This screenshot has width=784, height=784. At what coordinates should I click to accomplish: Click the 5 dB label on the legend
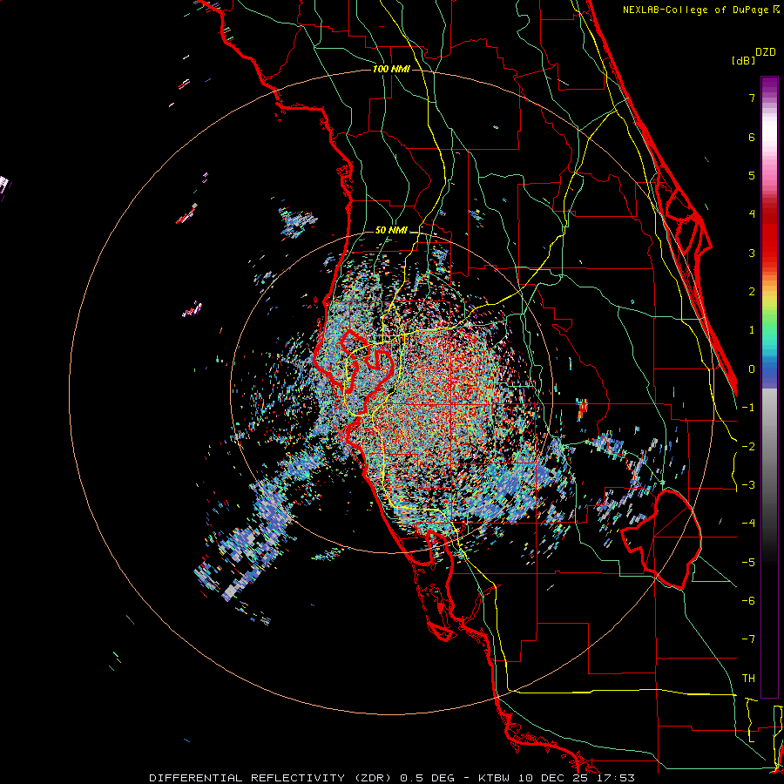[752, 175]
